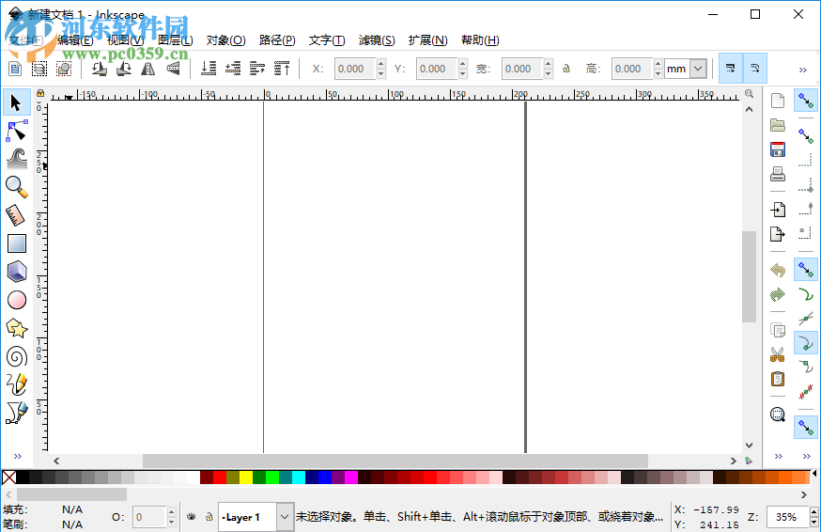Open the 编辑(E) menu
Viewport: 821px width, 532px height.
point(75,40)
